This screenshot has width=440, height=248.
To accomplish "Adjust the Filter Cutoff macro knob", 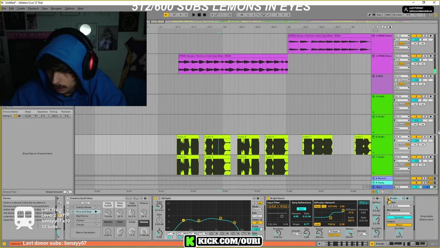I will pyautogui.click(x=108, y=213).
